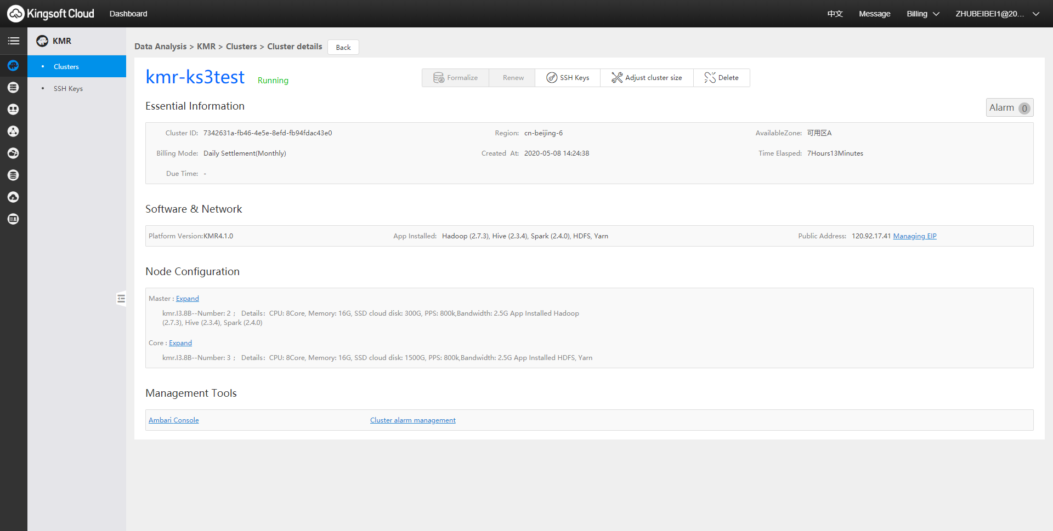This screenshot has height=531, width=1053.
Task: Click the region value cn-beijing-6
Action: pos(544,133)
